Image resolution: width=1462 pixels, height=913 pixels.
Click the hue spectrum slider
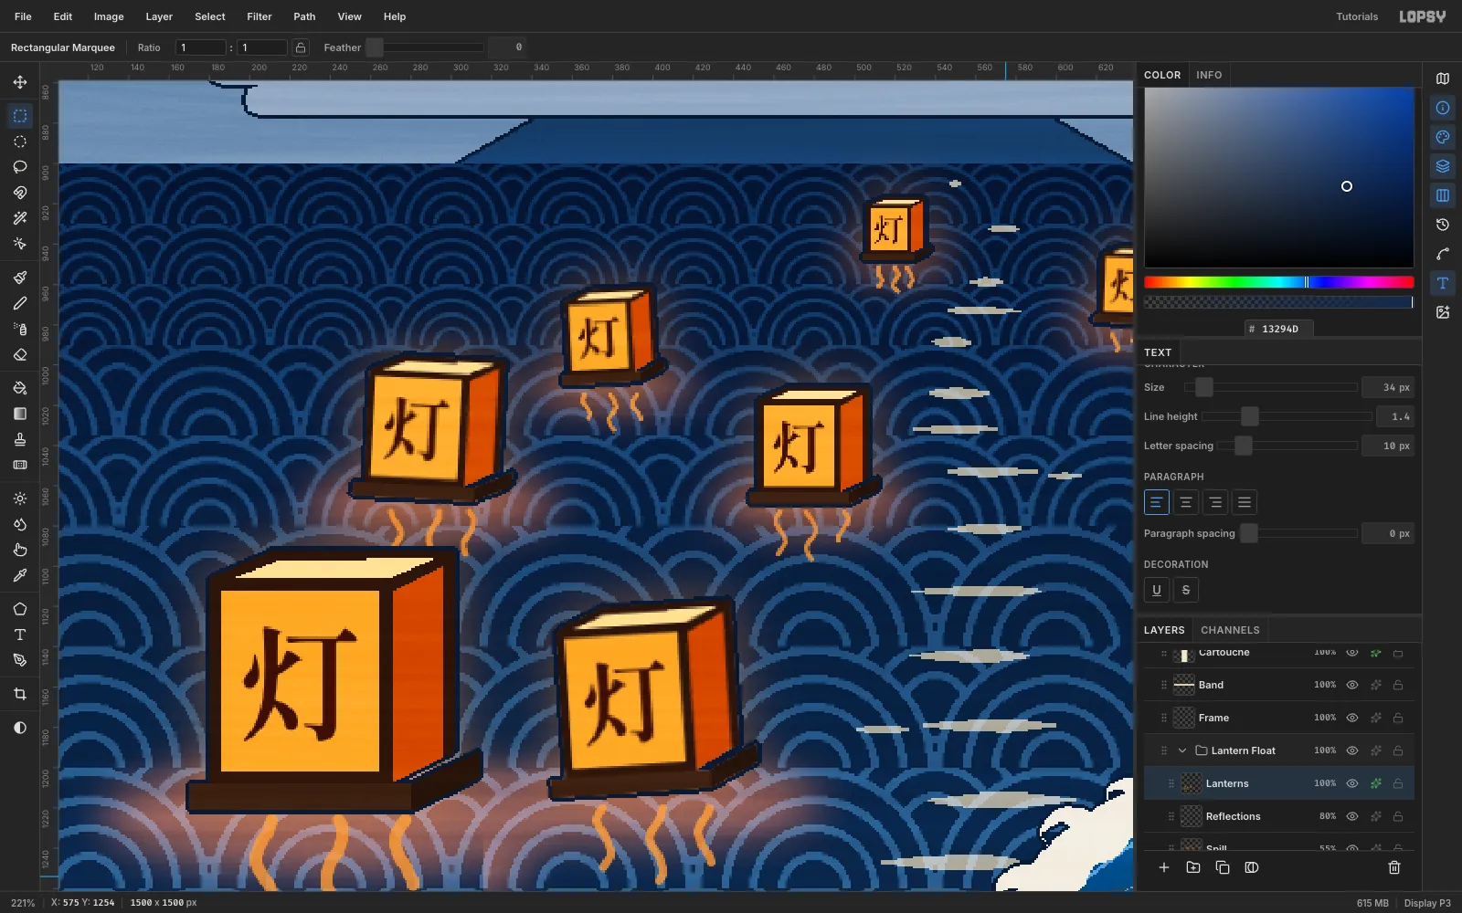(x=1279, y=282)
